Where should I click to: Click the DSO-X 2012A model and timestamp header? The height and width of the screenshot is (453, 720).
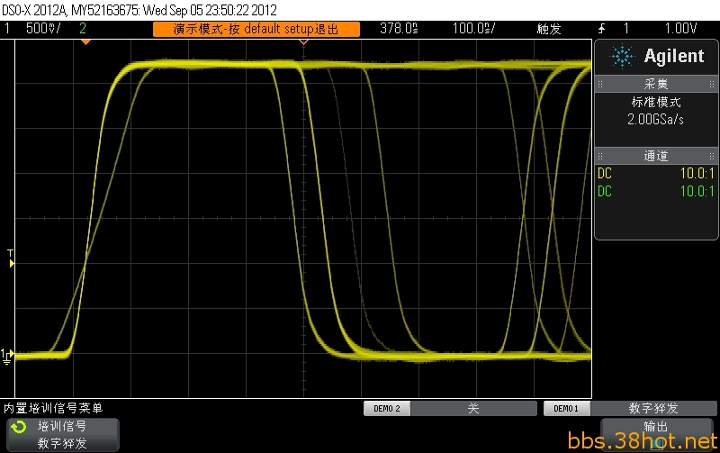pos(139,10)
